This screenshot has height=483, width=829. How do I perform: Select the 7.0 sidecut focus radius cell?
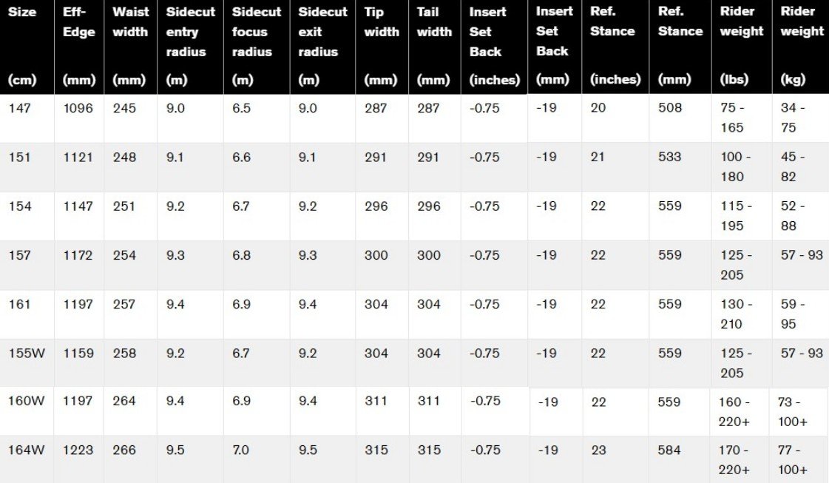(241, 450)
